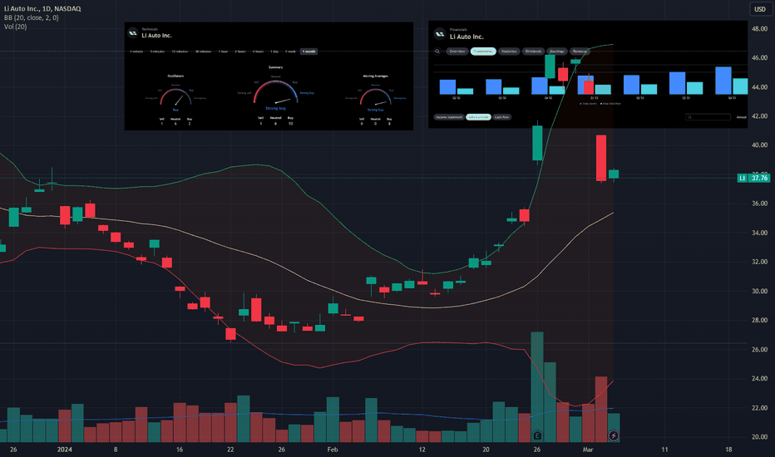Image resolution: width=775 pixels, height=457 pixels.
Task: Click the Mar label on time axis
Action: tap(588, 449)
